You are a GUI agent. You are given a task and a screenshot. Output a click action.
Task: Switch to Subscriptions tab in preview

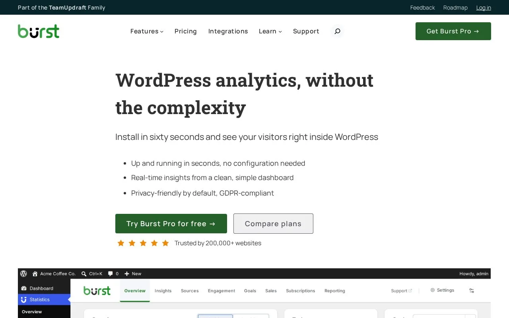point(301,291)
